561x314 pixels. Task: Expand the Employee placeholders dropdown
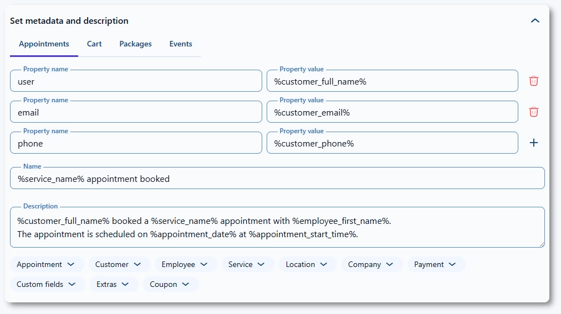point(185,264)
